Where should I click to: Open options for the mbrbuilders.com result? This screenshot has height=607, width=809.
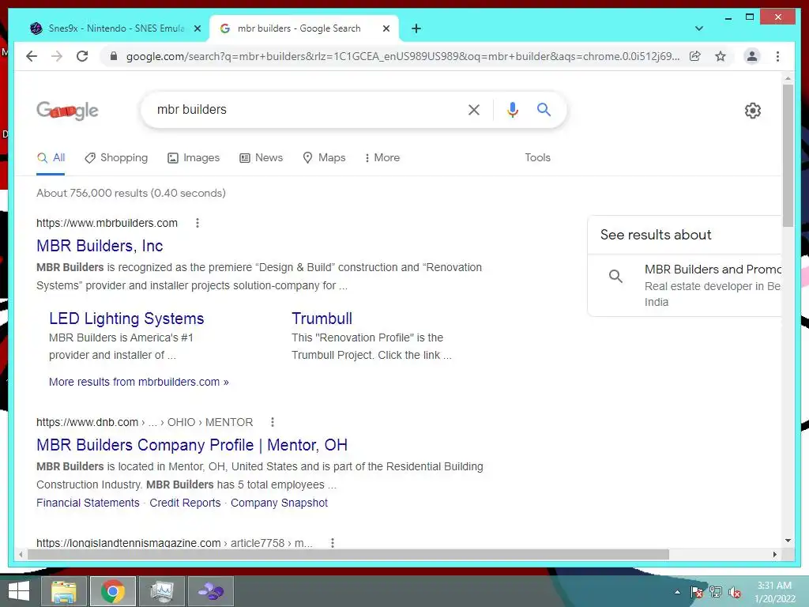[197, 223]
